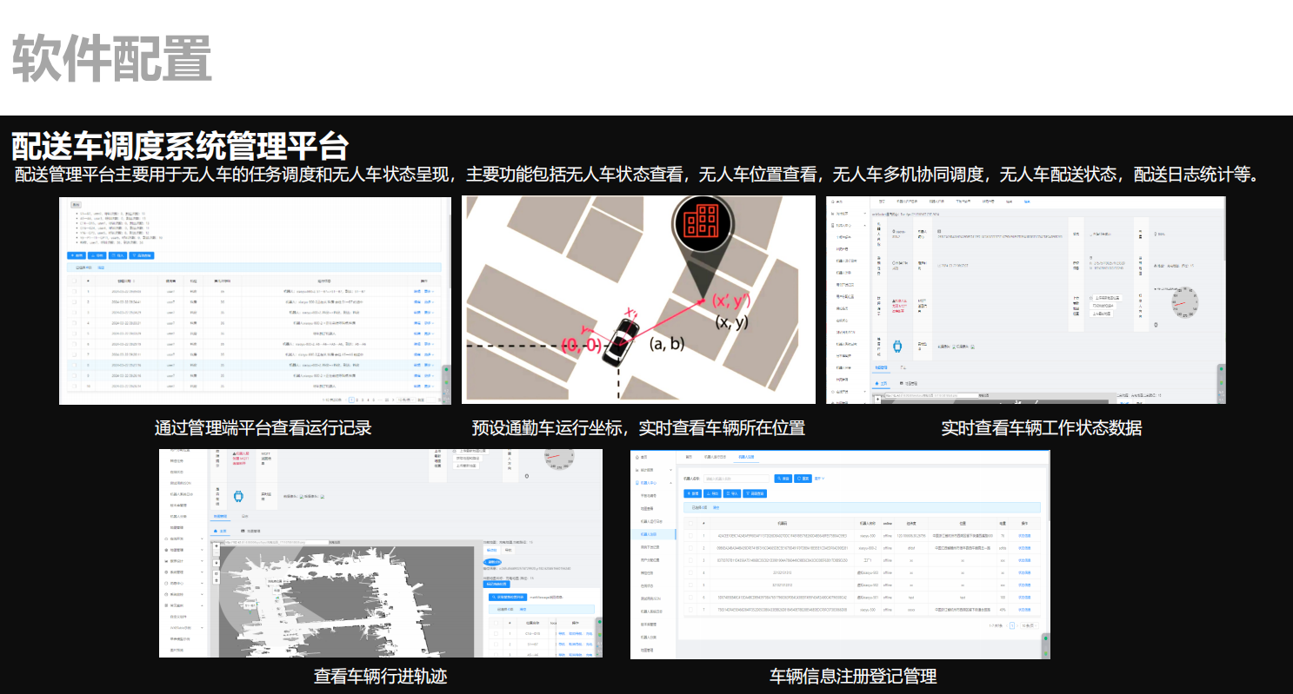This screenshot has width=1293, height=694.
Task: Tick the first row checkbox in the run records table
Action: (74, 292)
